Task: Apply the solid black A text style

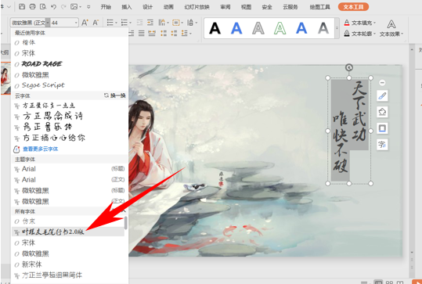Action: tap(215, 28)
